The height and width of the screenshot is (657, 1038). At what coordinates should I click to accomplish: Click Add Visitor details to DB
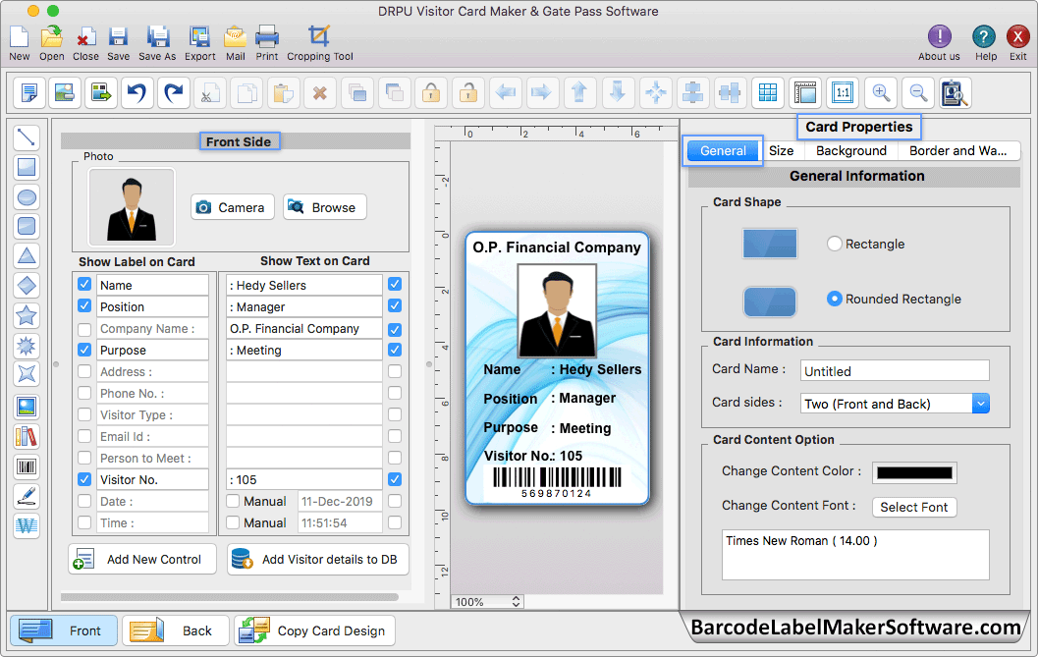click(x=318, y=559)
